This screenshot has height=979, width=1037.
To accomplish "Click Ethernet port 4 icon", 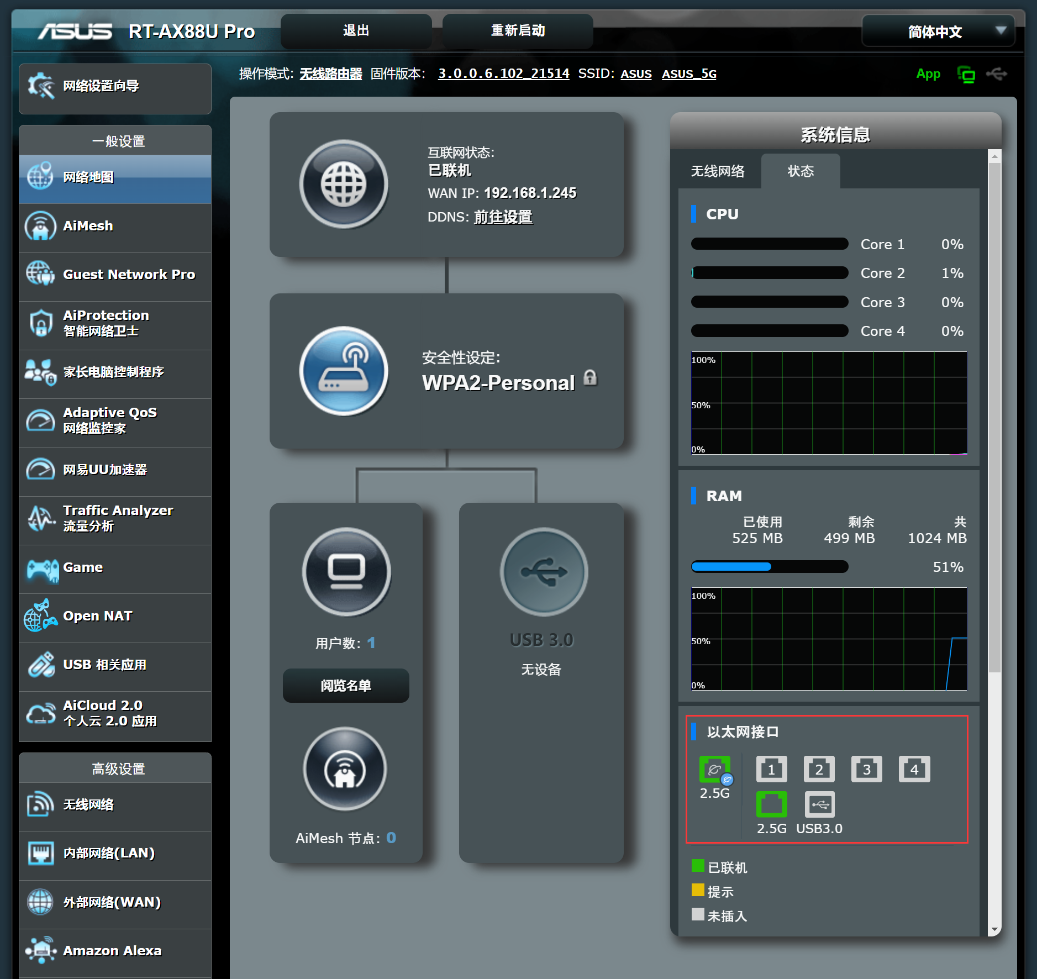I will pyautogui.click(x=914, y=769).
